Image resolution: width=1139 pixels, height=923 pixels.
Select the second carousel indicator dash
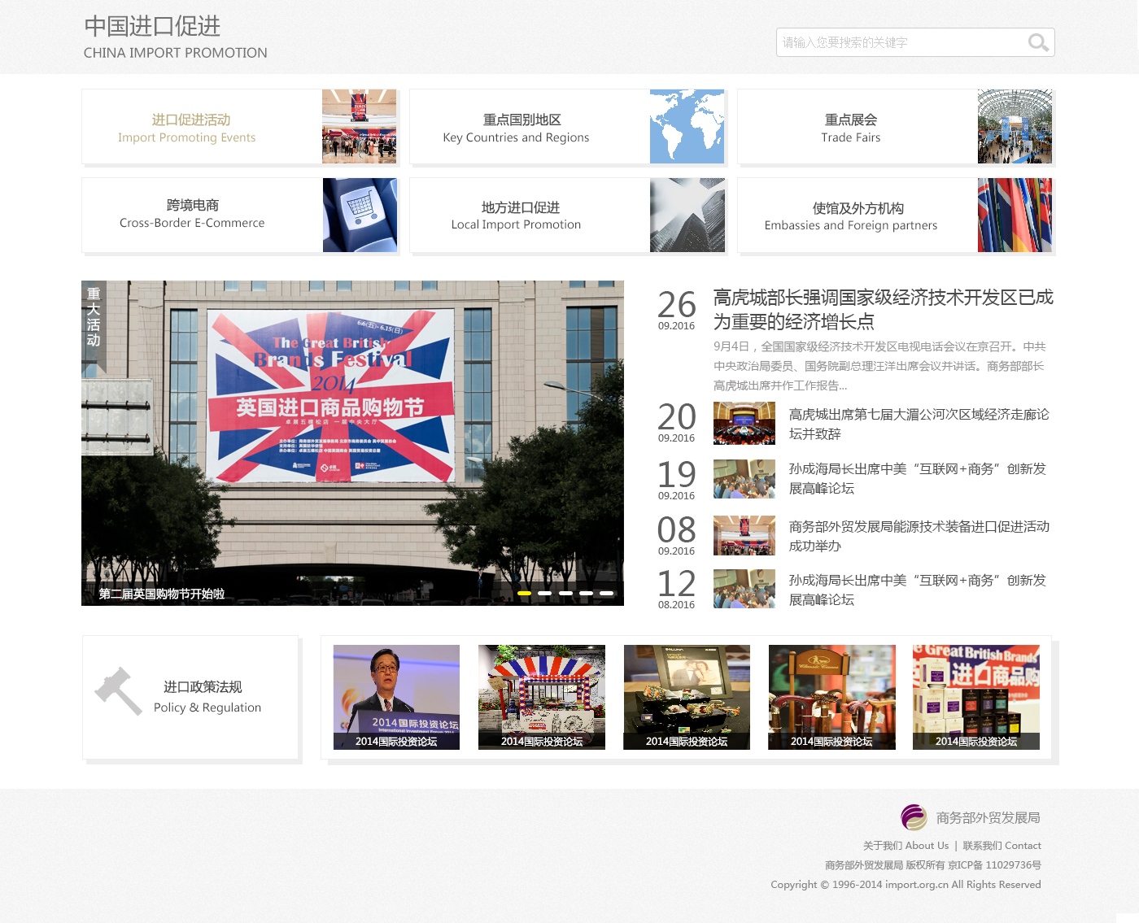[x=545, y=593]
